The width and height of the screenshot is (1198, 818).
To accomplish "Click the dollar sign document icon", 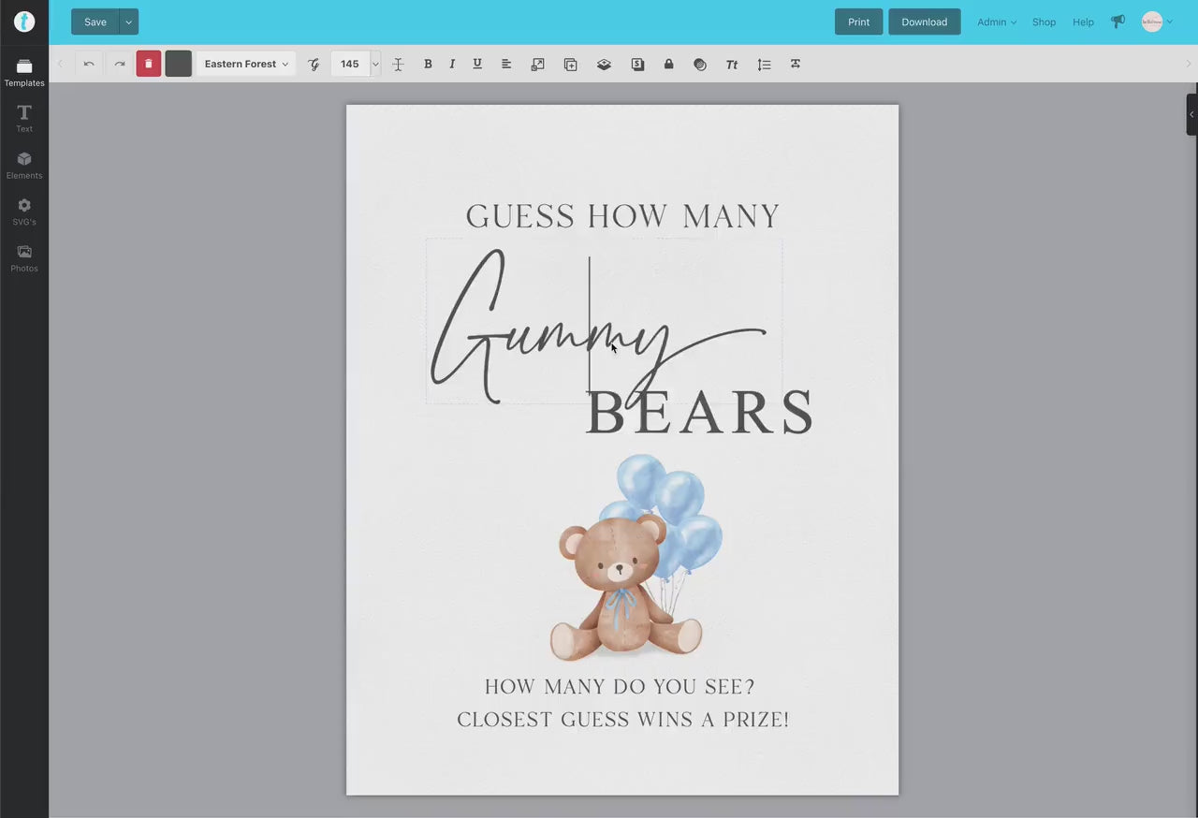I will point(637,65).
